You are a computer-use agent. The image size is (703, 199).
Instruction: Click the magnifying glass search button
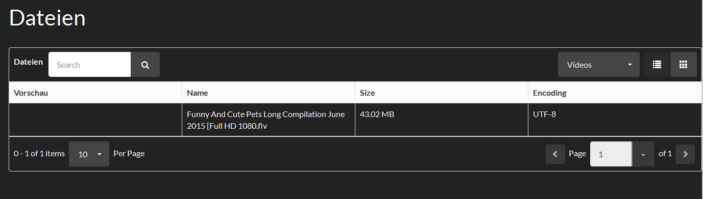point(145,65)
